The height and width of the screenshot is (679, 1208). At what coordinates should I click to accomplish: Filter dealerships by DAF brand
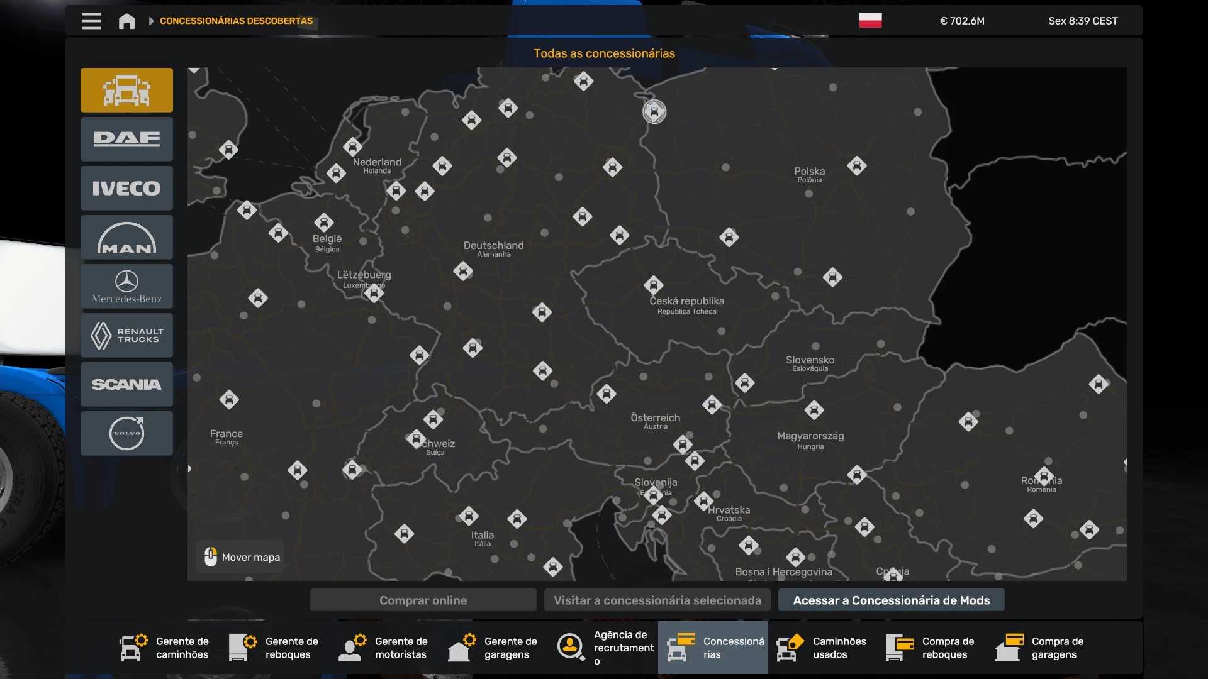click(x=126, y=139)
